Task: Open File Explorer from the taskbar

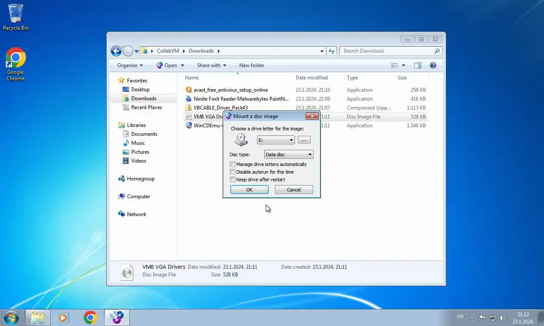Action: [38, 318]
